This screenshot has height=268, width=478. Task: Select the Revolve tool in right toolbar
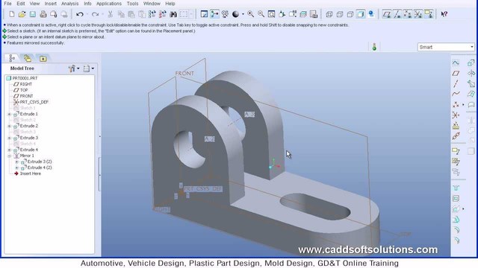click(x=471, y=73)
